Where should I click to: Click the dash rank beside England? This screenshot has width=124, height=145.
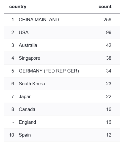point(13,122)
